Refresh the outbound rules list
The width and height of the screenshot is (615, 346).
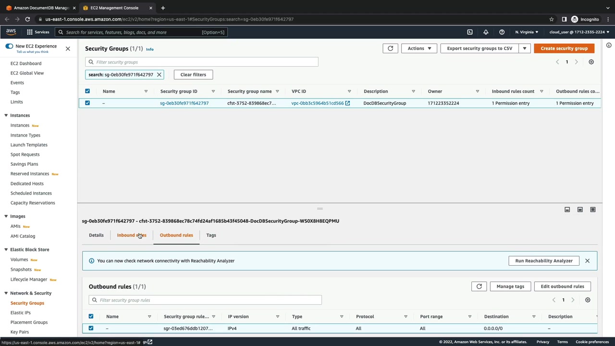tap(479, 286)
